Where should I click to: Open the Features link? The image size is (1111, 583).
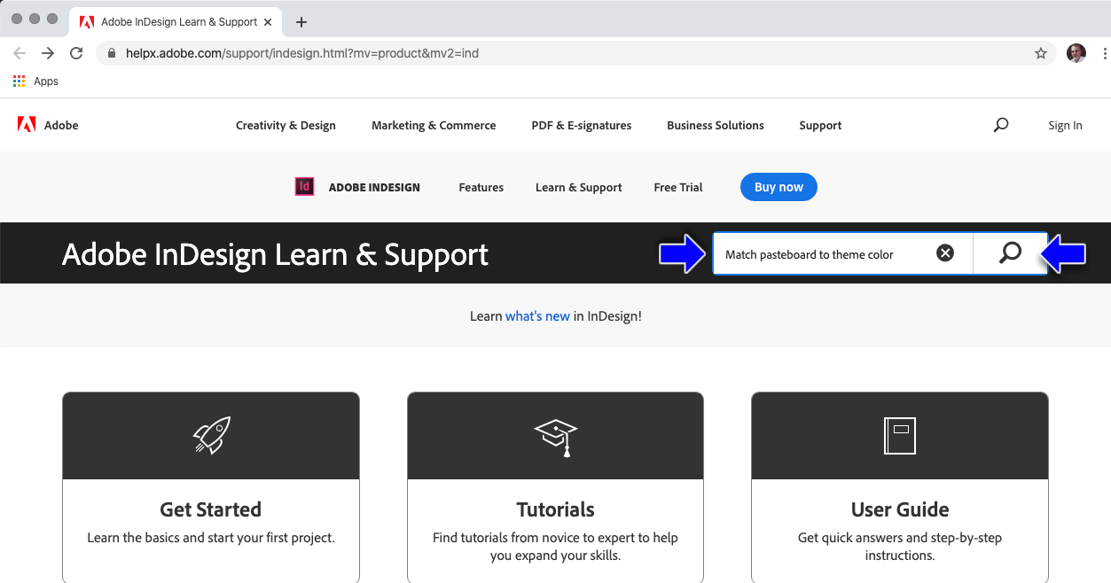coord(481,187)
